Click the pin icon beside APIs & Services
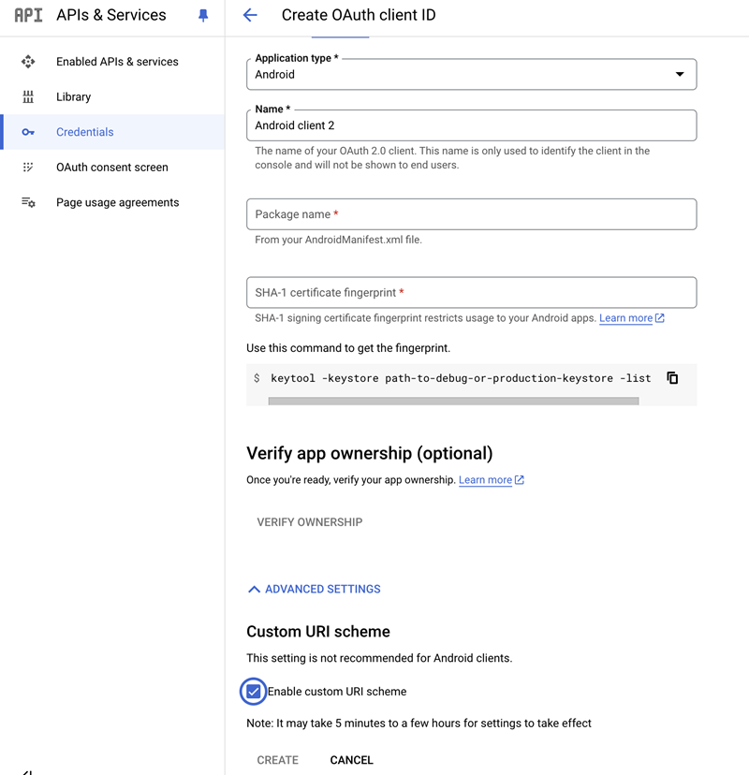 coord(203,15)
